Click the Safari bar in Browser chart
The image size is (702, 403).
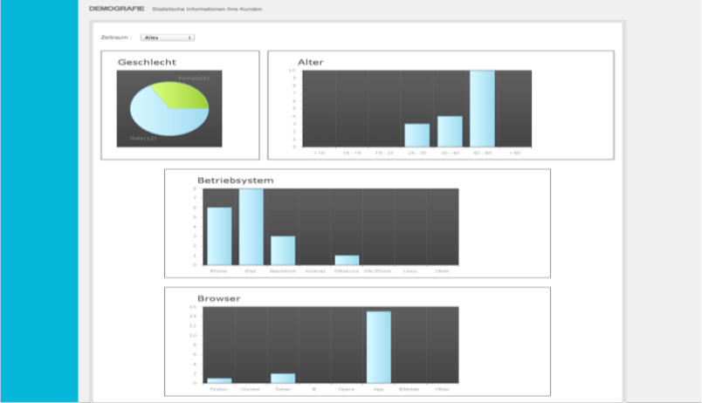pos(283,378)
